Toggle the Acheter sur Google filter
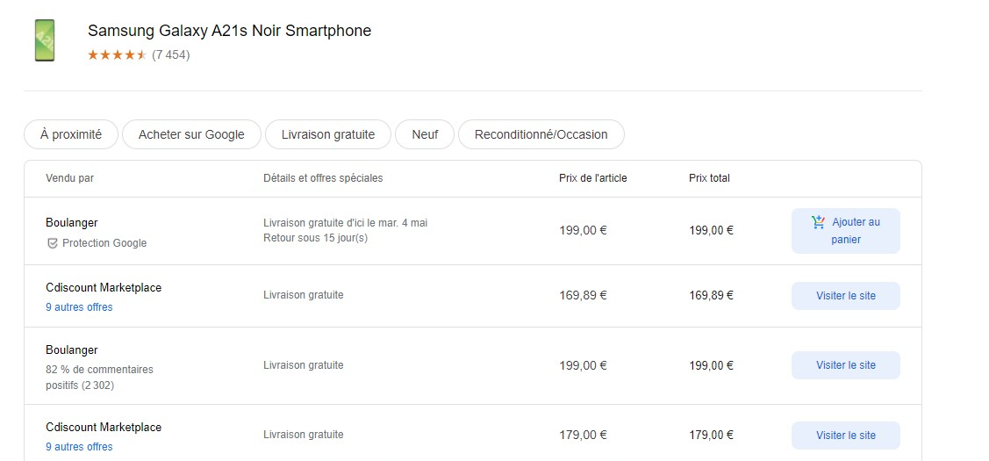The height and width of the screenshot is (461, 989). pos(191,134)
